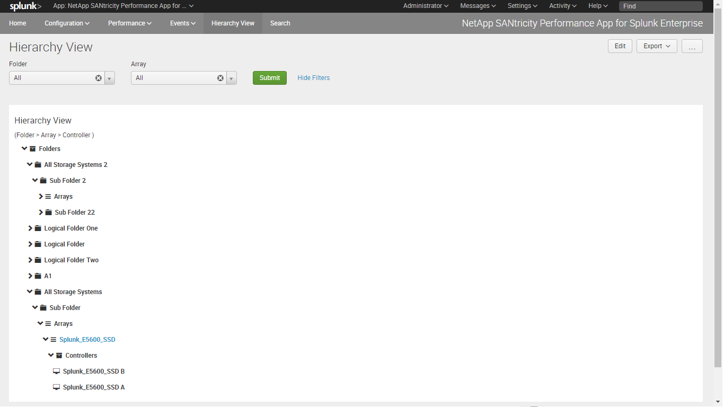Clear the Folder filter selection

point(99,78)
